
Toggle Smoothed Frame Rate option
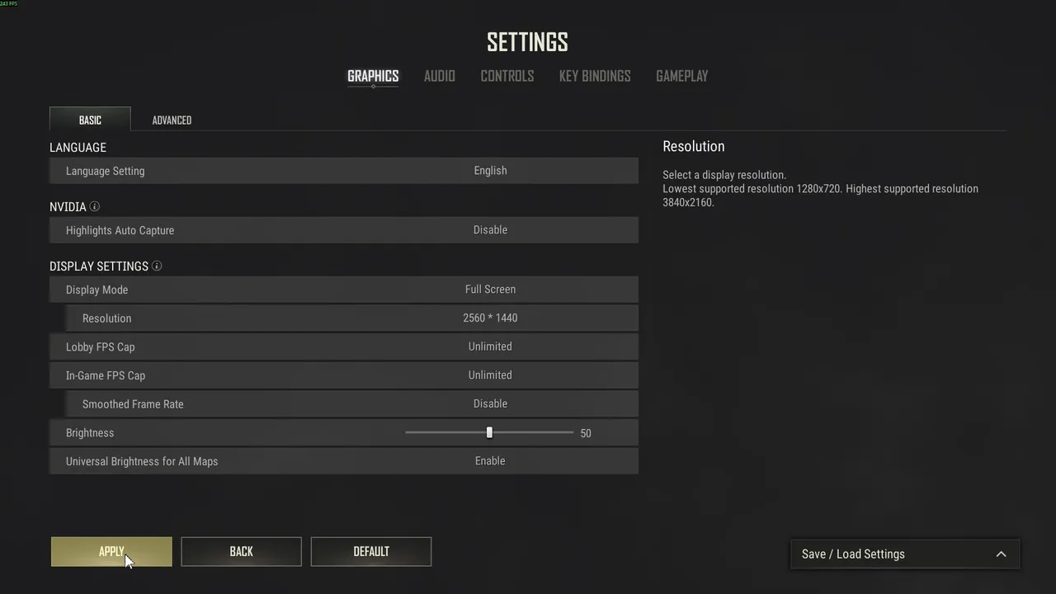490,403
